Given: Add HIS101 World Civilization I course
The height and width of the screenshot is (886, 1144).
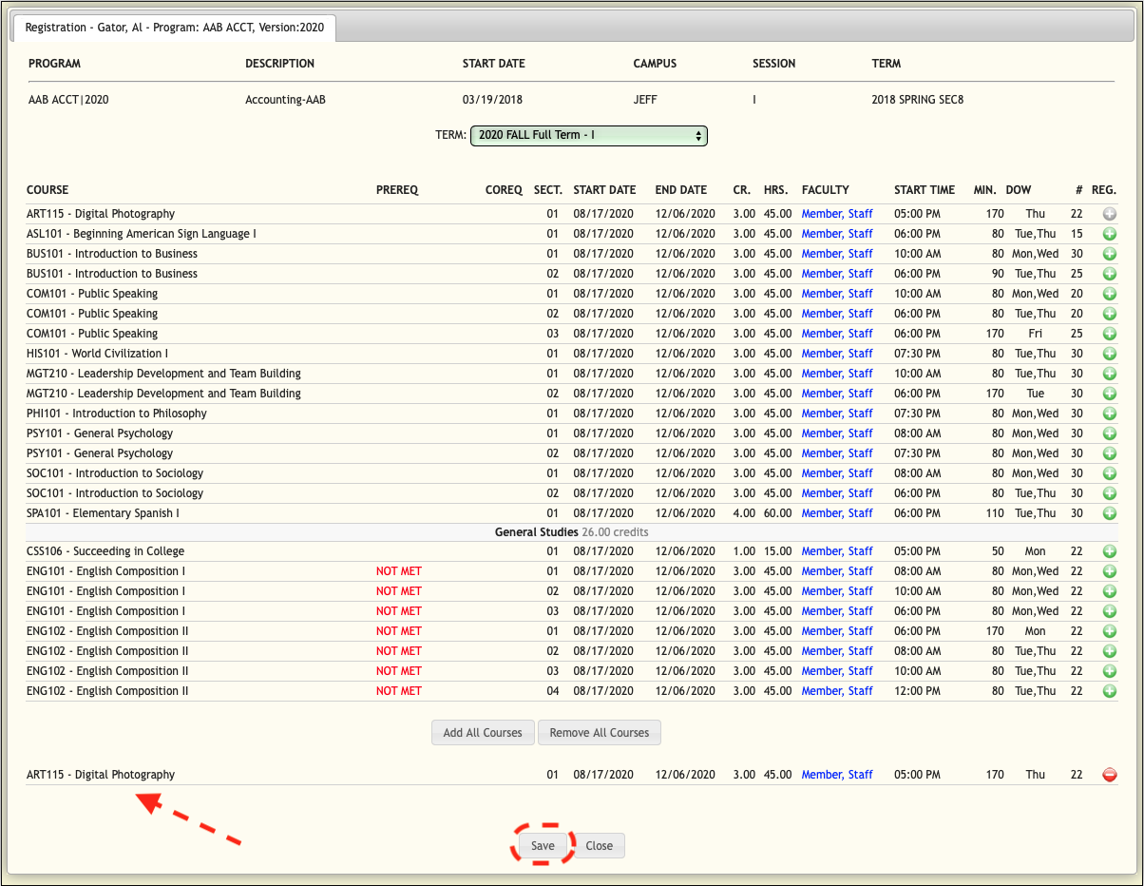Looking at the screenshot, I should (x=1109, y=354).
